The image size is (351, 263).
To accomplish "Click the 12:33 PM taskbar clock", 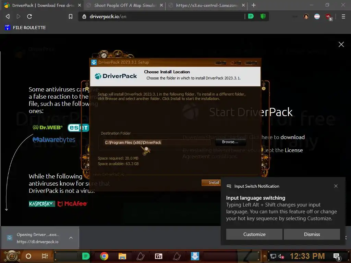I will (307, 256).
